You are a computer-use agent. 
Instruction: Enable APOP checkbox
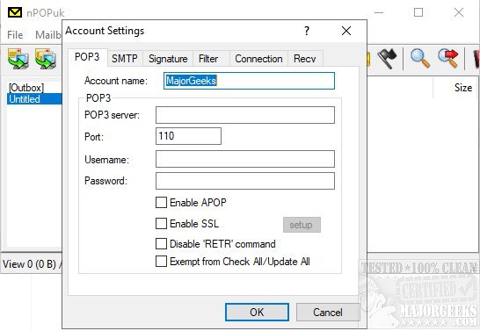coord(162,202)
